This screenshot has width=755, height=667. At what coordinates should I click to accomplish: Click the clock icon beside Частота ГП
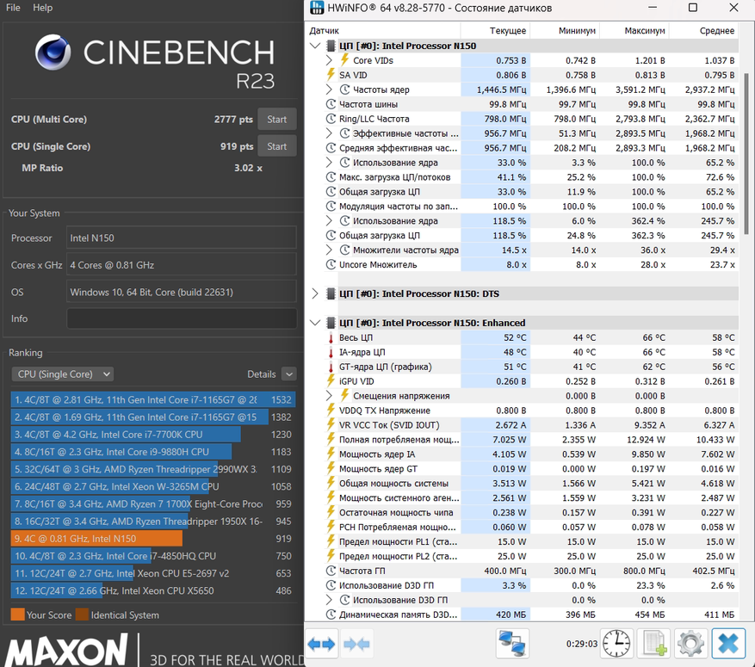(x=331, y=571)
